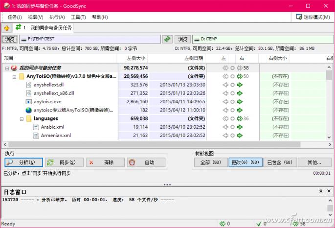Click the 同步(S) sync button
The width and height of the screenshot is (335, 228).
pos(65,162)
